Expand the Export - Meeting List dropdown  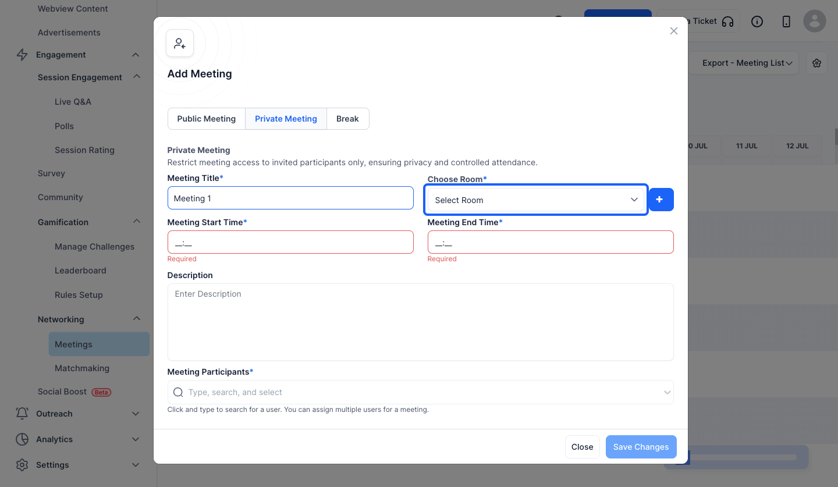coord(747,63)
